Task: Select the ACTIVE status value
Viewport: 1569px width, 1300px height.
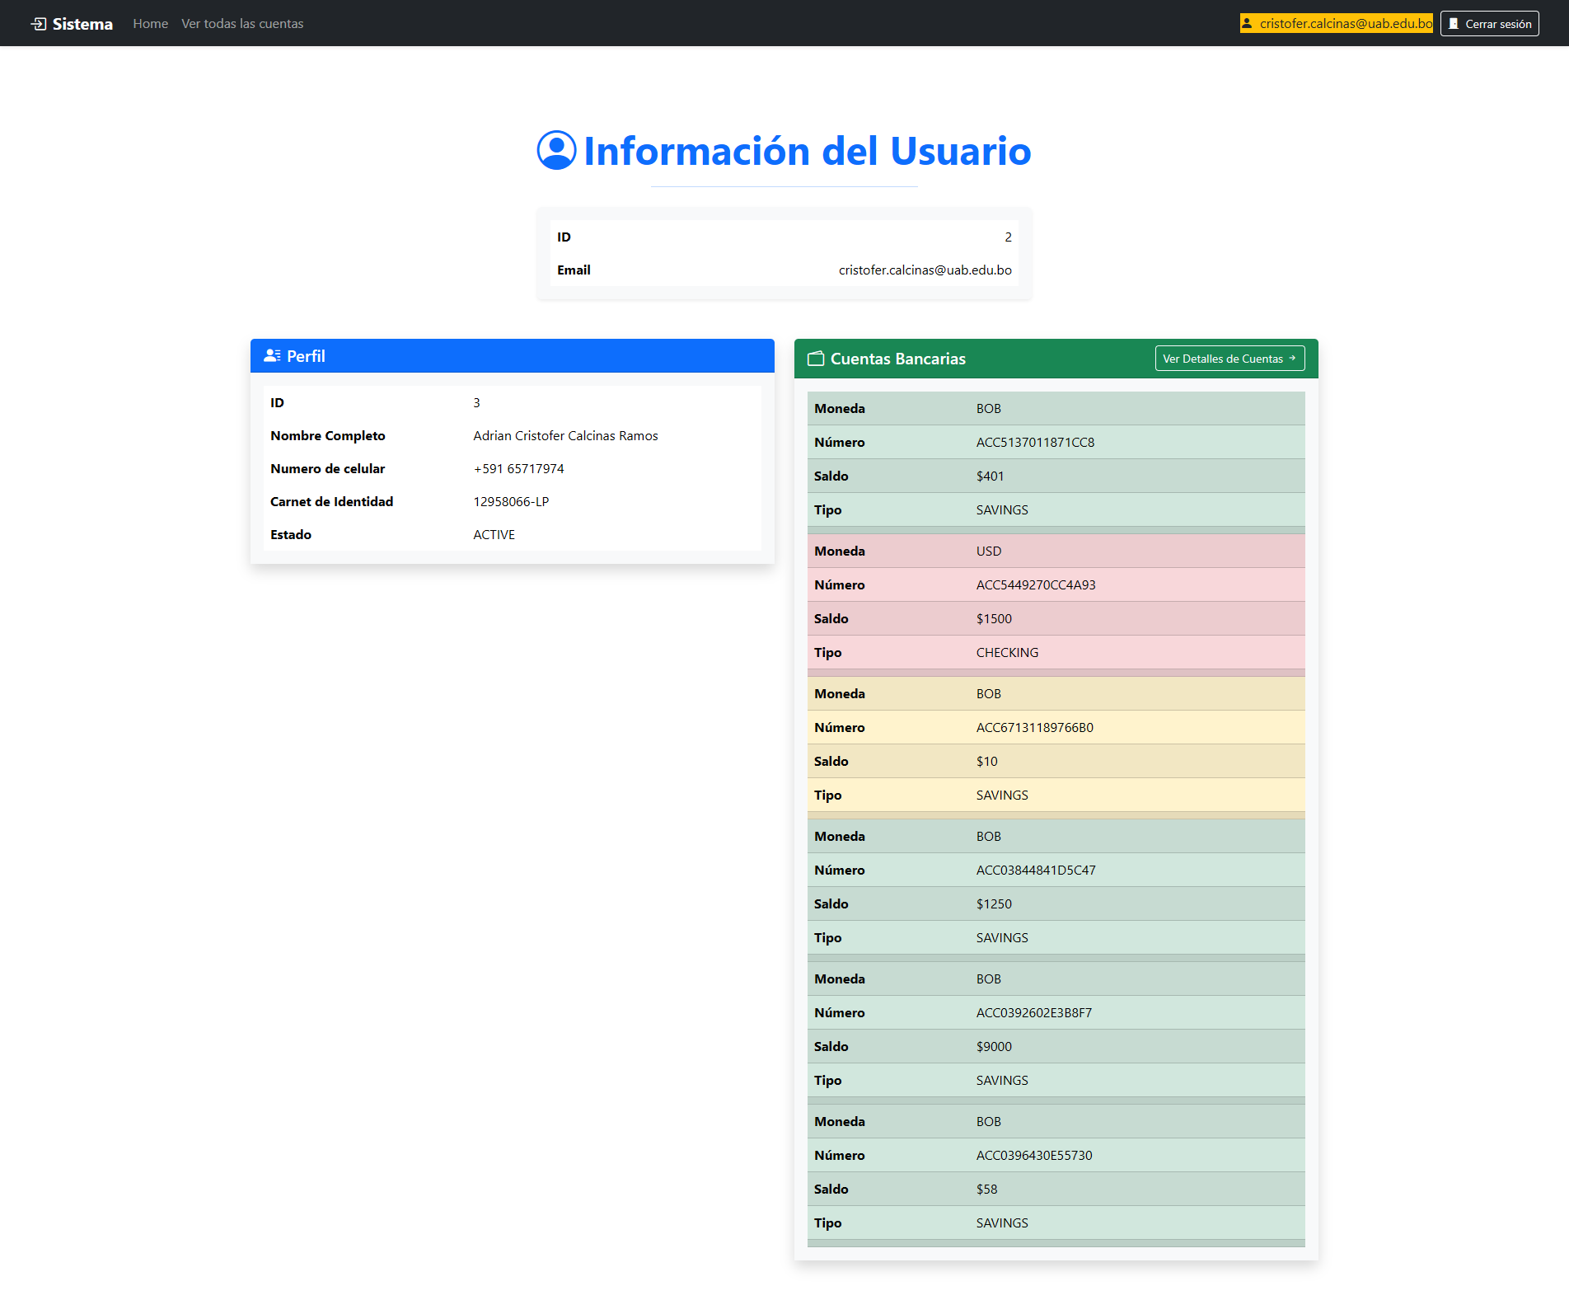Action: 494,534
